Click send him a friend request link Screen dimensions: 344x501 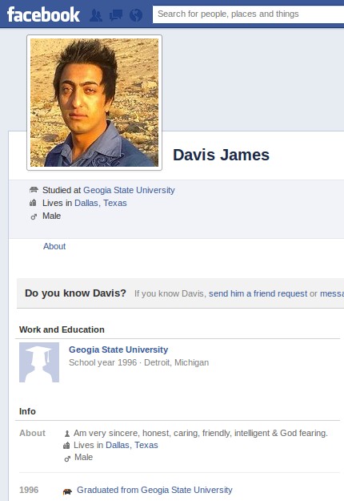tap(258, 293)
